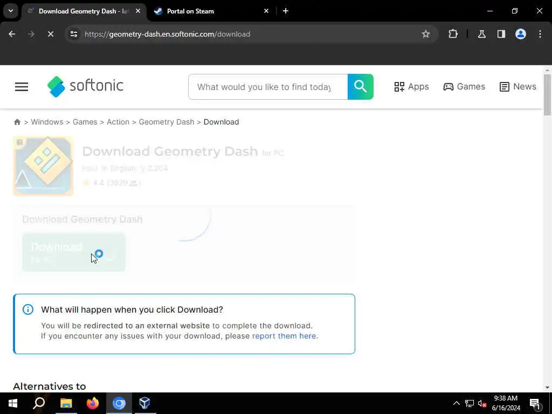The width and height of the screenshot is (552, 414).
Task: Open the notification center icon
Action: [x=535, y=403]
